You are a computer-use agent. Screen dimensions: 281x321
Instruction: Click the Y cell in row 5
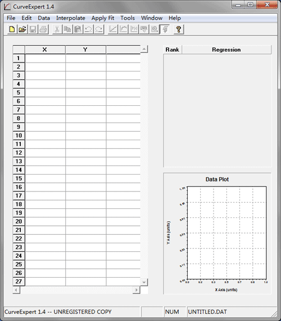click(86, 92)
